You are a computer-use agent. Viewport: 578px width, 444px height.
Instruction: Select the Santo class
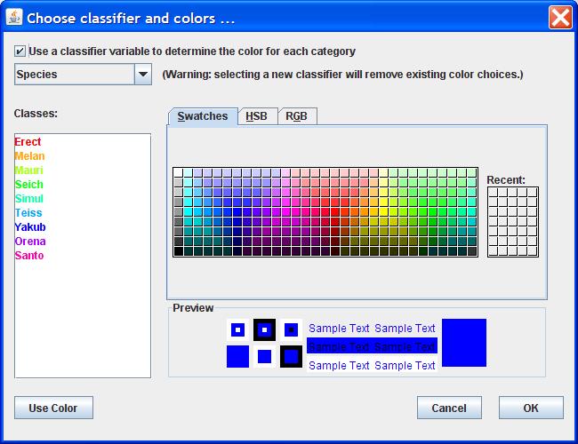click(29, 256)
